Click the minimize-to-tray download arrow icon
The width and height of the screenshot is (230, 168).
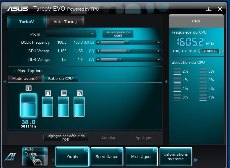(209, 9)
